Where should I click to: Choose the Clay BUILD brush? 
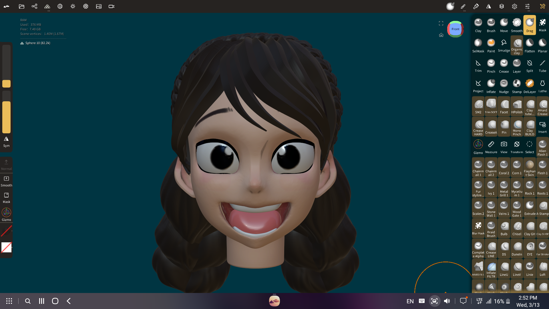coord(530,127)
